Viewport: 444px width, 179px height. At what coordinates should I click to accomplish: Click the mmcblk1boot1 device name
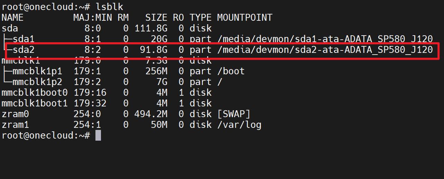tap(34, 103)
